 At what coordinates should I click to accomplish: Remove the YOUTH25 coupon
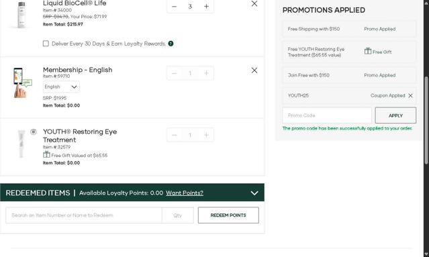coord(410,96)
